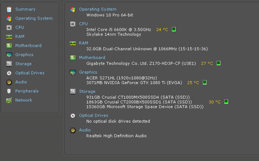Click the Summary clipboard icon in sidebar
Screen dimensions: 259x161
click(9, 9)
